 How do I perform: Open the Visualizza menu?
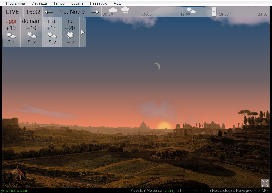click(x=39, y=3)
